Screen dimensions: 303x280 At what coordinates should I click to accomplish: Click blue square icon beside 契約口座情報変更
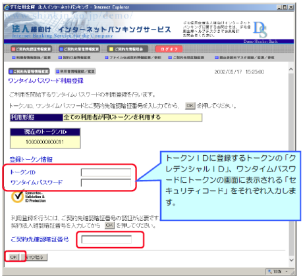click(60, 58)
